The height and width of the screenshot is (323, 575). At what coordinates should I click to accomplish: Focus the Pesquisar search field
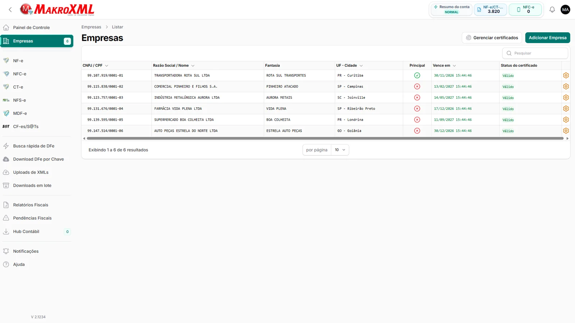click(535, 53)
